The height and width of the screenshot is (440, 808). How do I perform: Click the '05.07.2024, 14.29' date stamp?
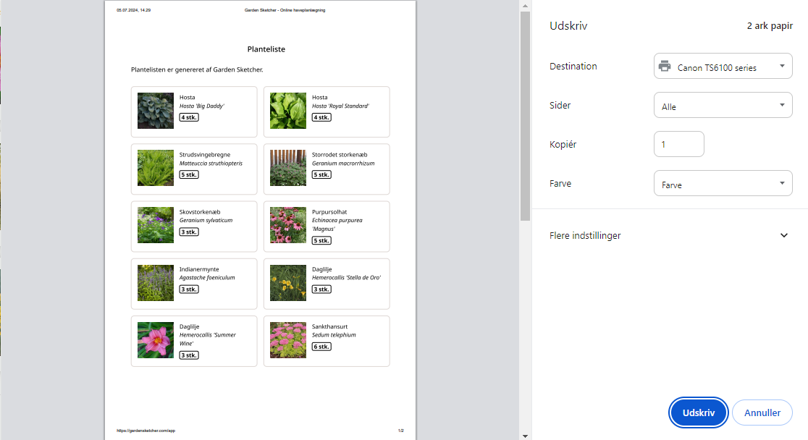click(x=133, y=10)
